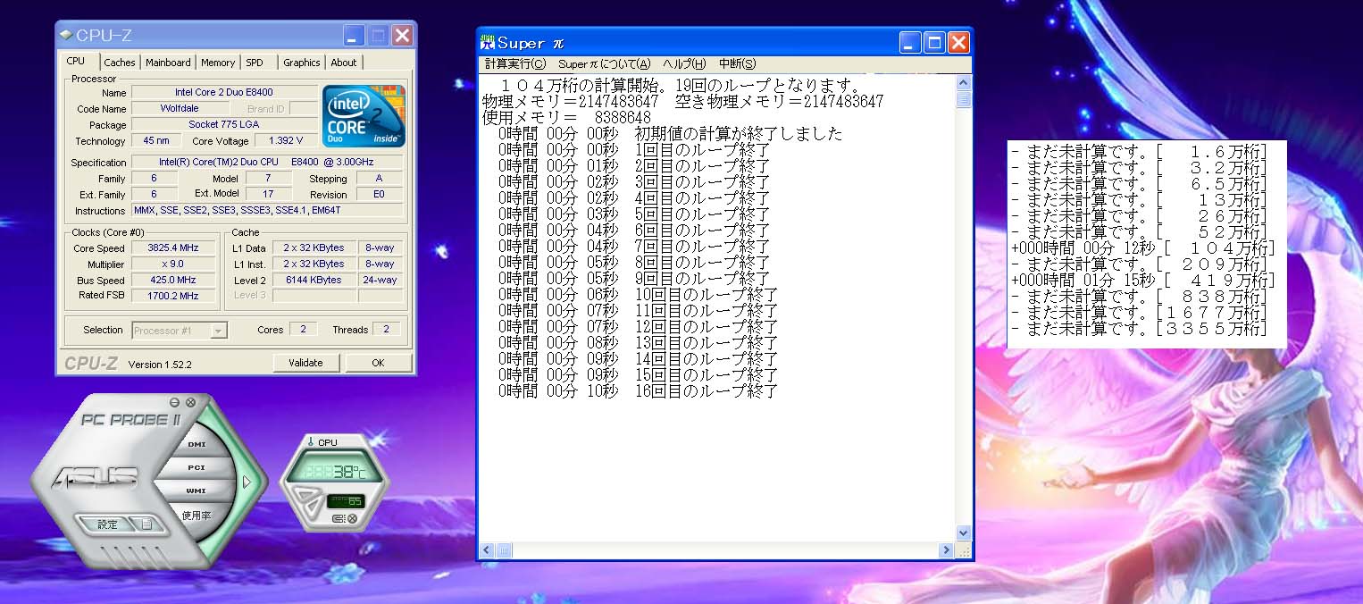Click the Super π vertical scrollbar down arrow
This screenshot has width=1363, height=604.
click(964, 533)
